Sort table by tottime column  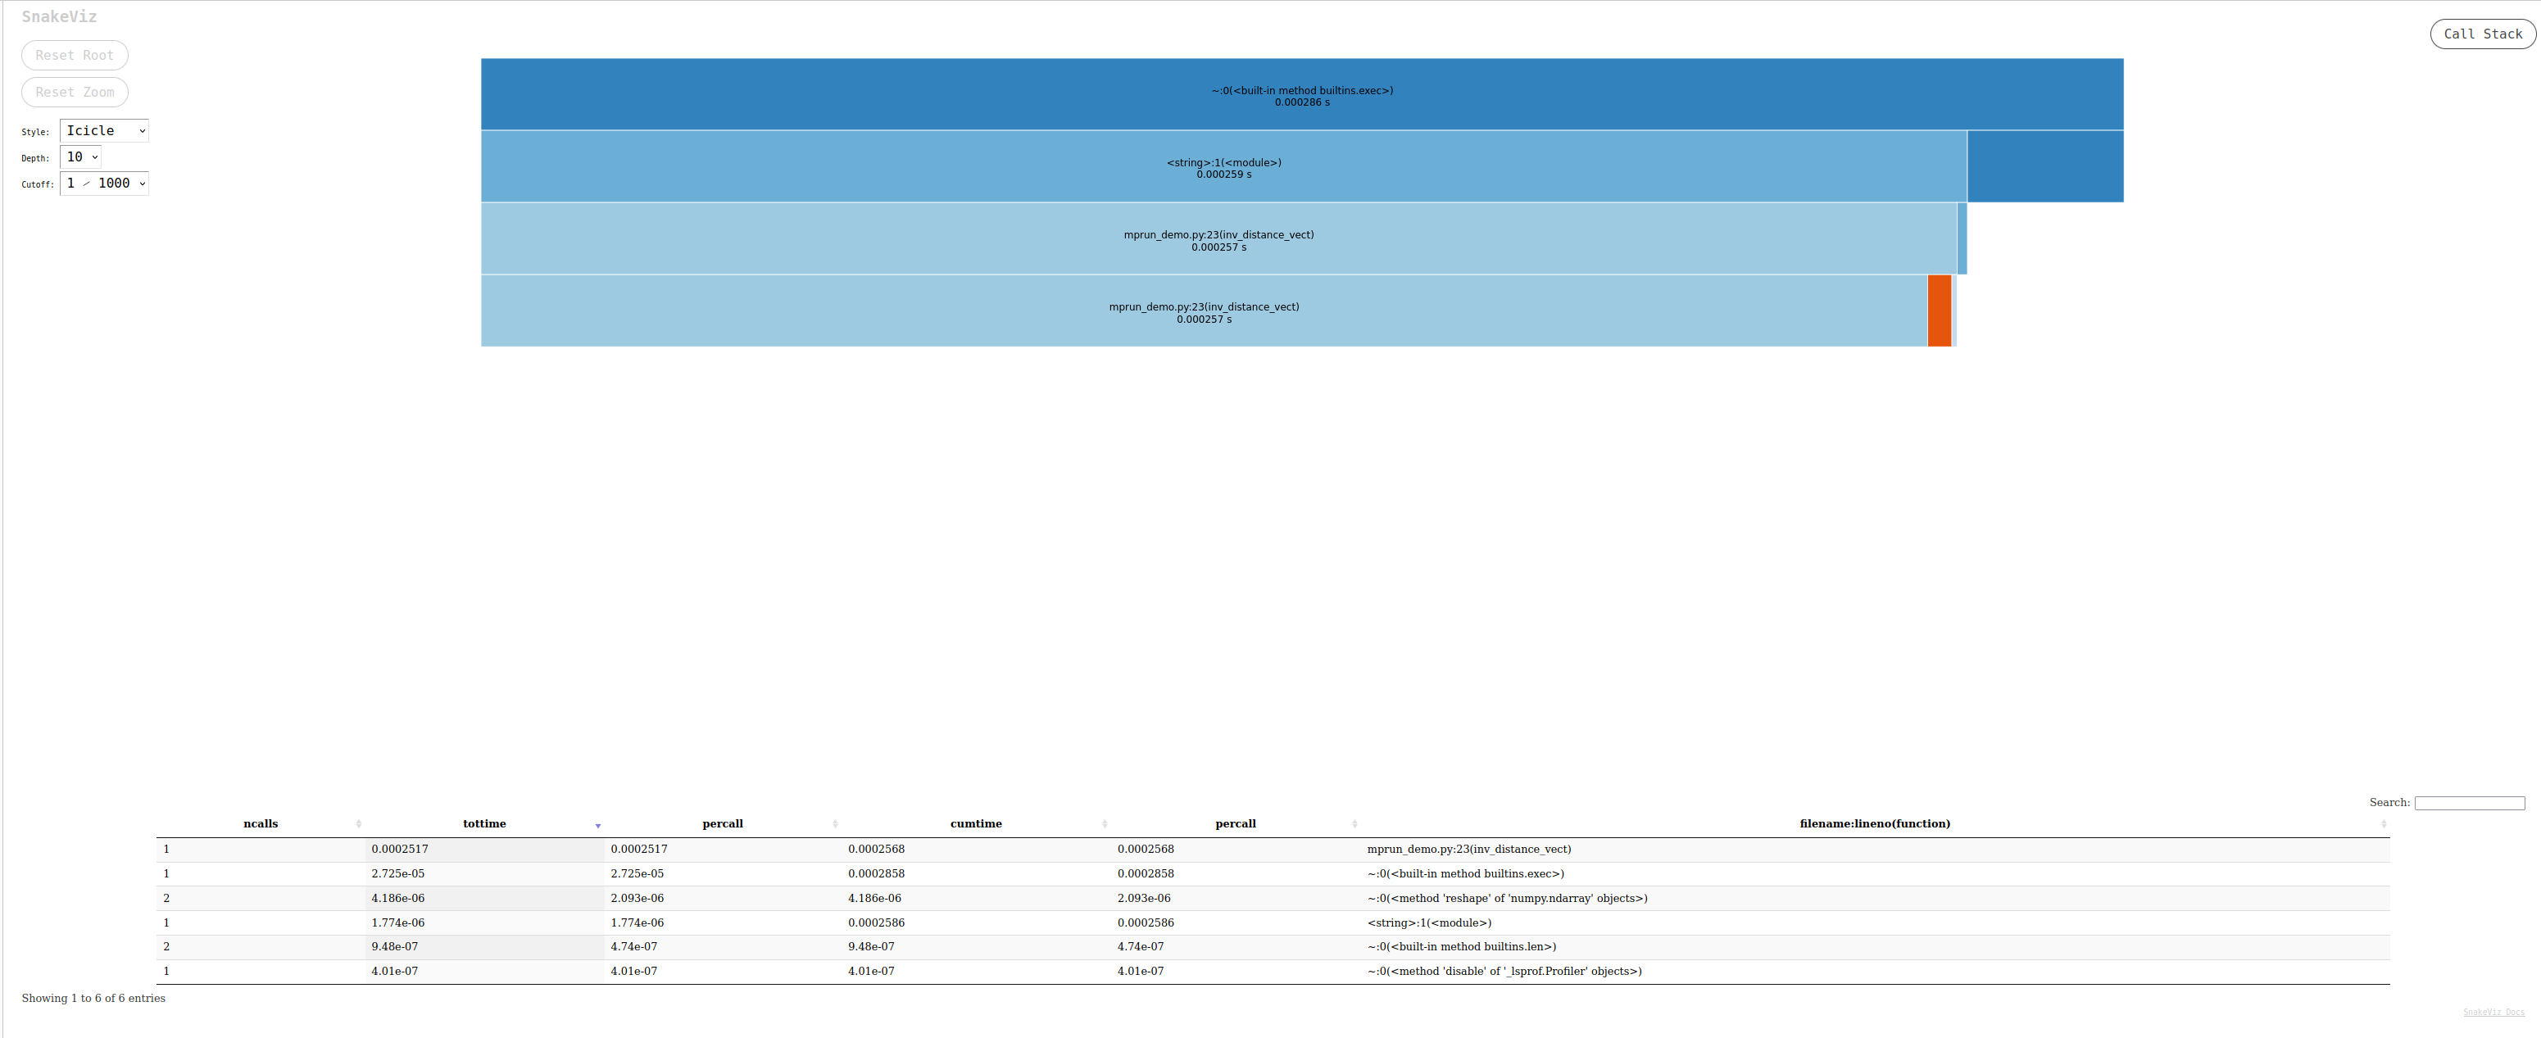click(484, 824)
